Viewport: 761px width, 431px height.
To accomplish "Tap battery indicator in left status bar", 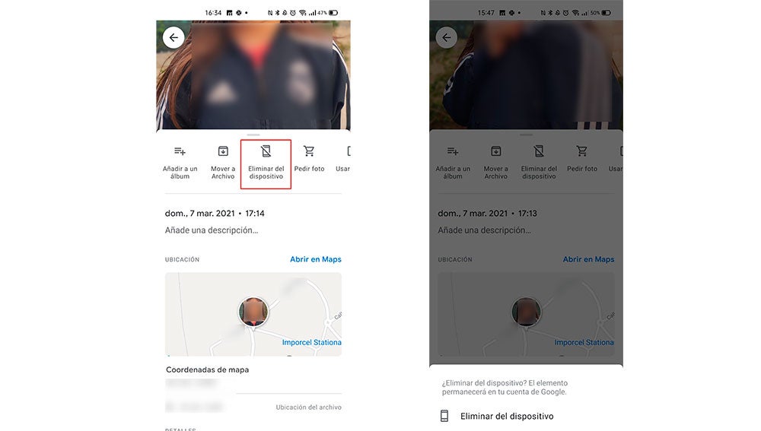I will click(x=333, y=13).
